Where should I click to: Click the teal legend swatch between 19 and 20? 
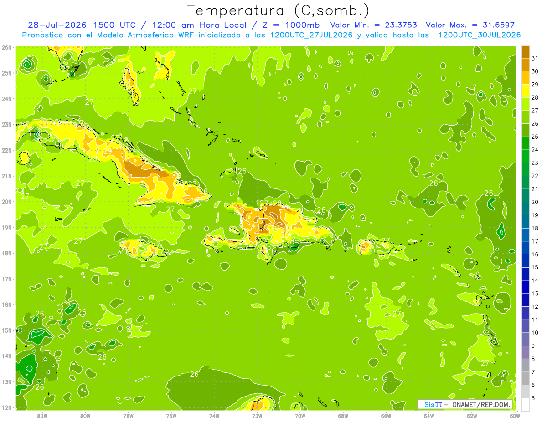pos(526,208)
